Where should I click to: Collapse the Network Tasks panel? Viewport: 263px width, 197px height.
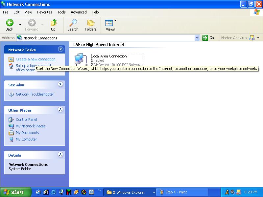click(60, 49)
